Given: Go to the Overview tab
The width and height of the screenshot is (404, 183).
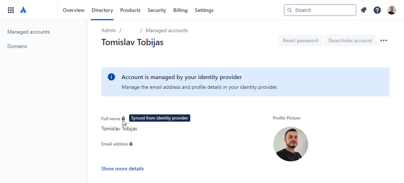Looking at the screenshot, I should pos(74,10).
